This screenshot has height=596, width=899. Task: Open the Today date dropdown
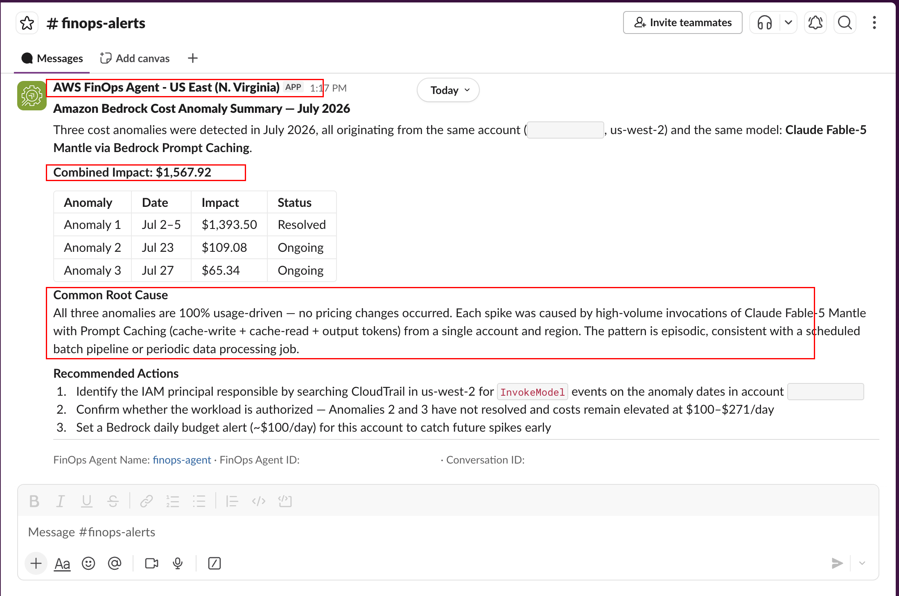click(x=448, y=90)
